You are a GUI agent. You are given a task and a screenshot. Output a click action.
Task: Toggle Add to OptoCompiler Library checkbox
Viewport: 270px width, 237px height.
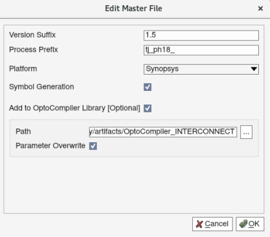click(x=147, y=108)
